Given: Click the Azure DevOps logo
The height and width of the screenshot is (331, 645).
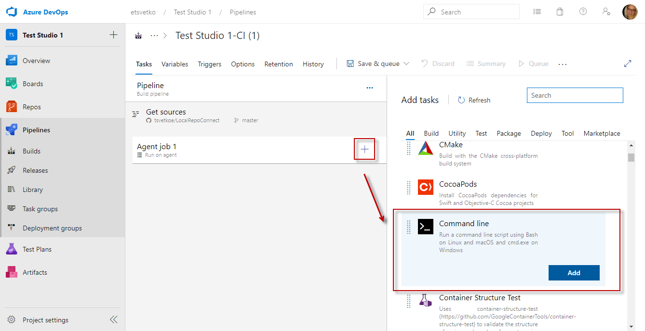Looking at the screenshot, I should 12,12.
